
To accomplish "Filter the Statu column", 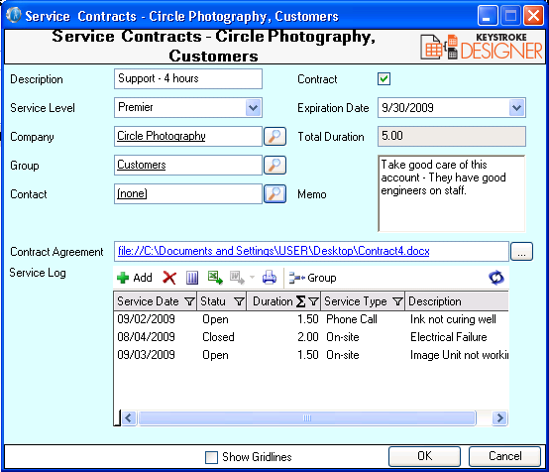I will pos(239,301).
